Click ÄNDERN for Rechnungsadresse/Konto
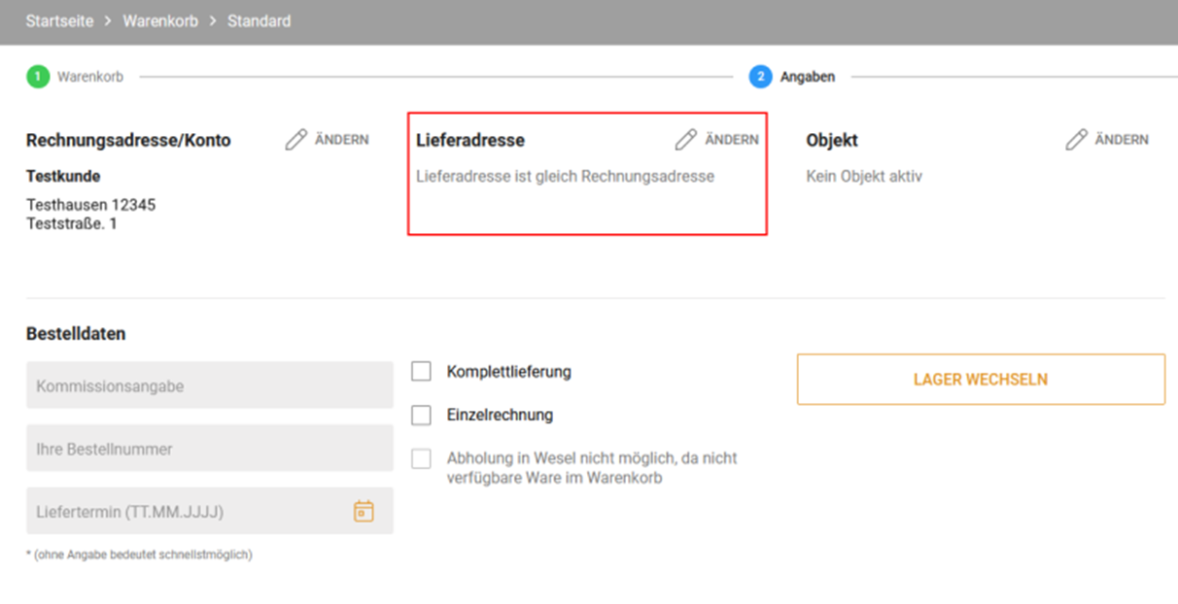 [342, 140]
